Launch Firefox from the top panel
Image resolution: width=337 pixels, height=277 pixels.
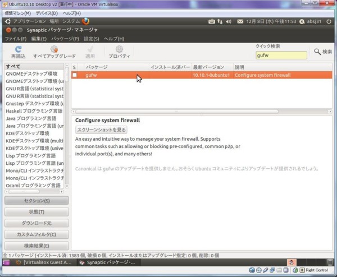85,21
